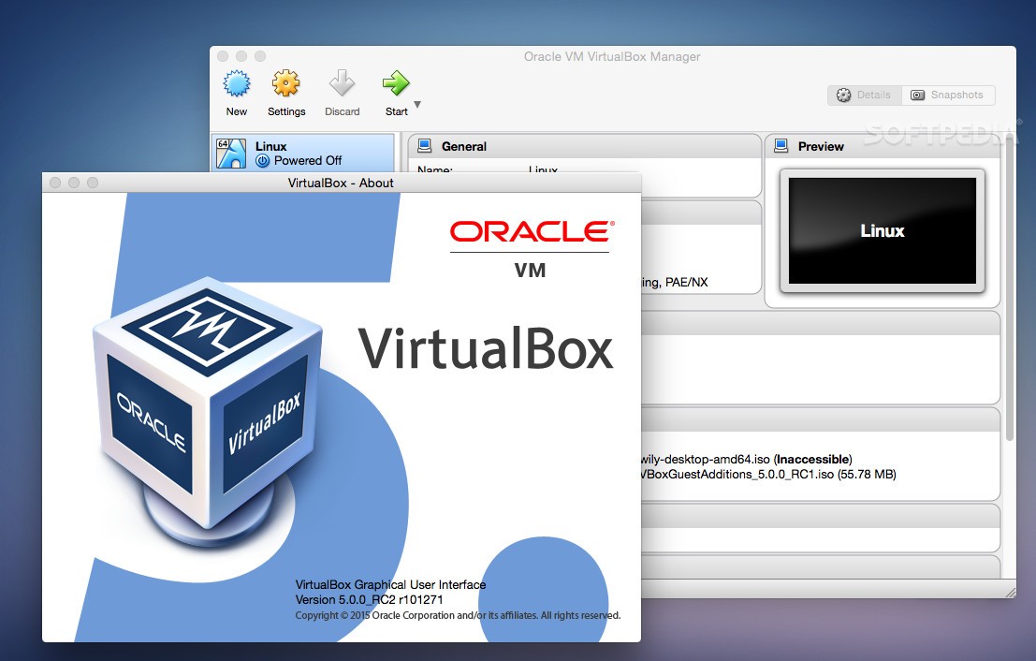Open the Settings gear icon
Viewport: 1036px width, 661px height.
coord(285,84)
